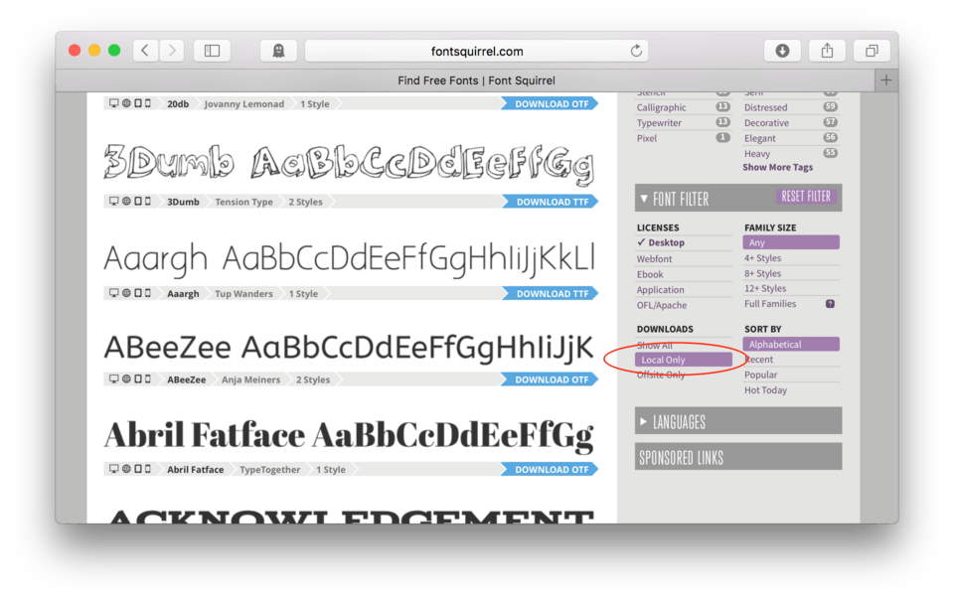Download ABeeZee OTF font
This screenshot has height=603, width=954.
pyautogui.click(x=551, y=379)
